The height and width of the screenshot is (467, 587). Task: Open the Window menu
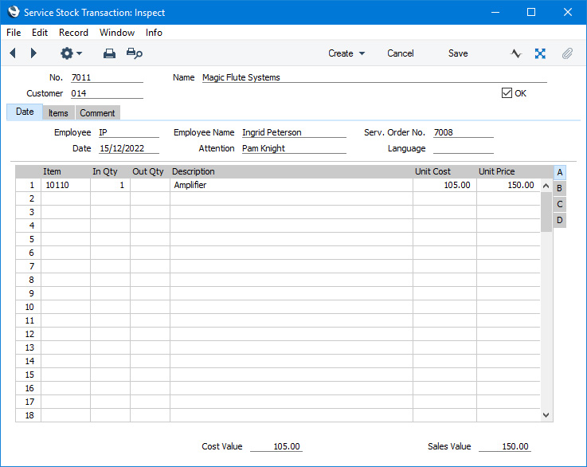[117, 33]
